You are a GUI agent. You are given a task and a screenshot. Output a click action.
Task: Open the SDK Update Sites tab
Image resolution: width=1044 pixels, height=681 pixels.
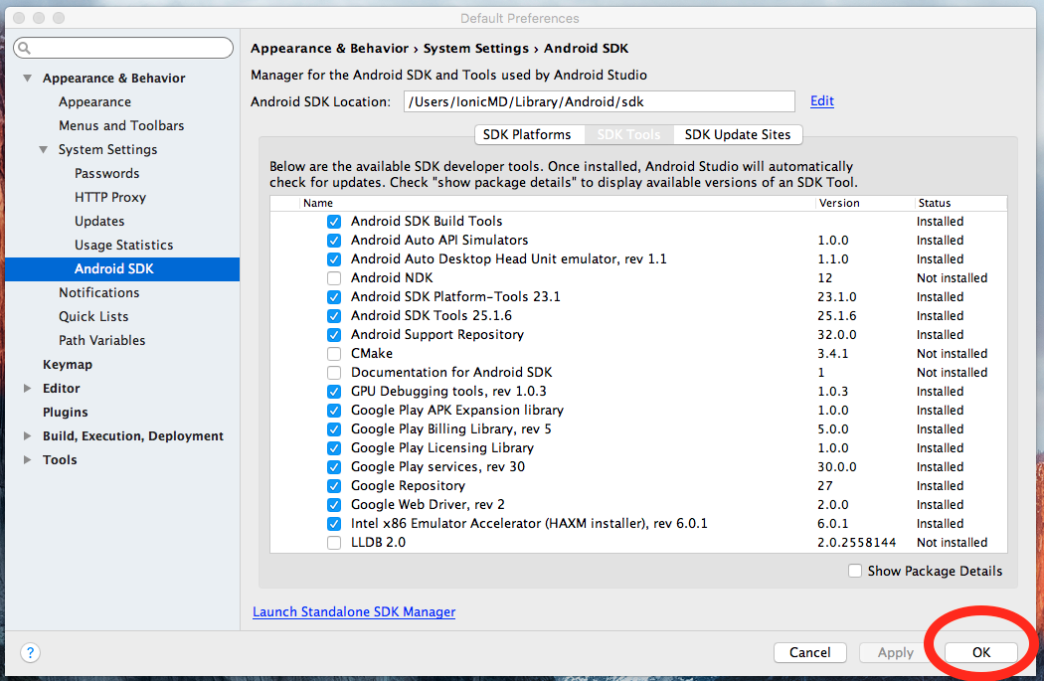[738, 134]
